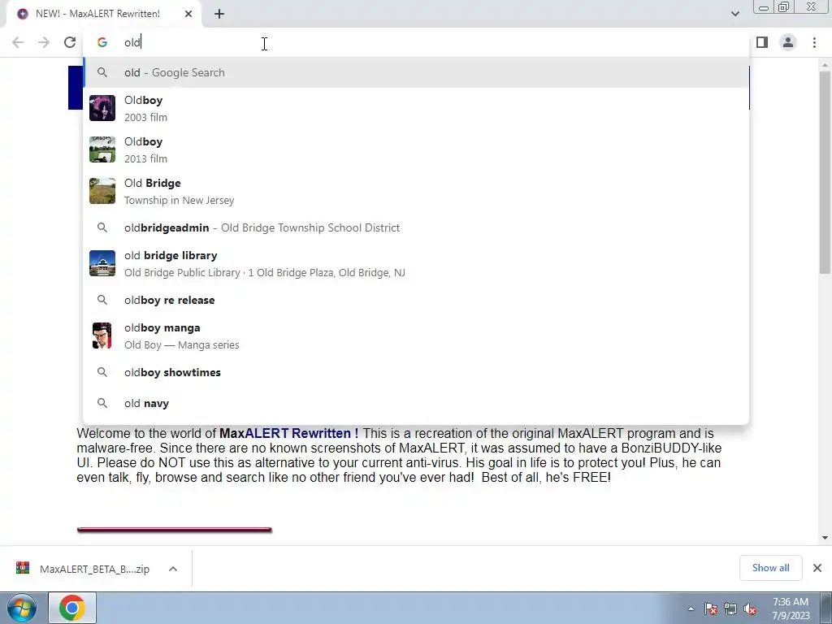The height and width of the screenshot is (624, 832).
Task: Click search icon beside 'oldboy re release'
Action: tap(102, 300)
